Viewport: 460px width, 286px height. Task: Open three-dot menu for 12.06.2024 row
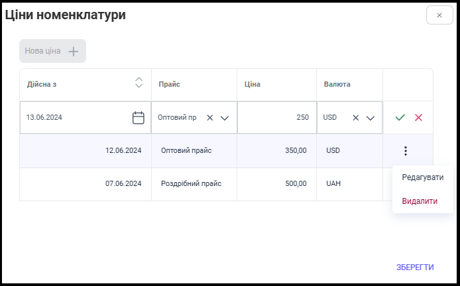406,151
